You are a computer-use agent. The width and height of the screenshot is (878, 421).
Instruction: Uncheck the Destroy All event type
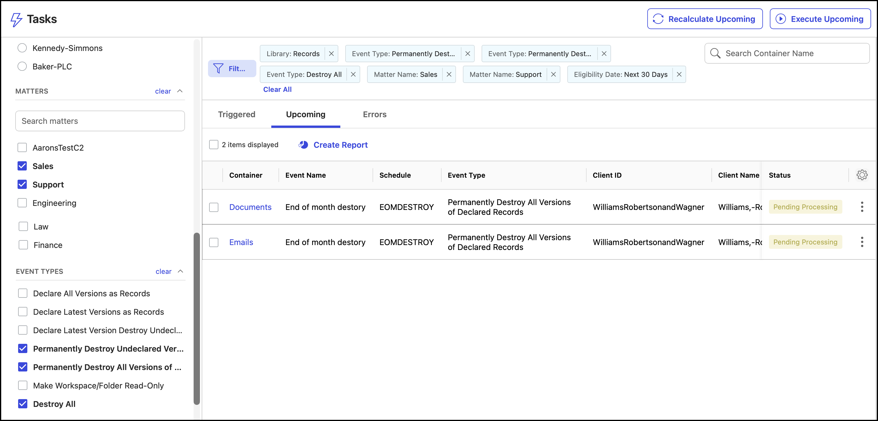[x=23, y=404]
